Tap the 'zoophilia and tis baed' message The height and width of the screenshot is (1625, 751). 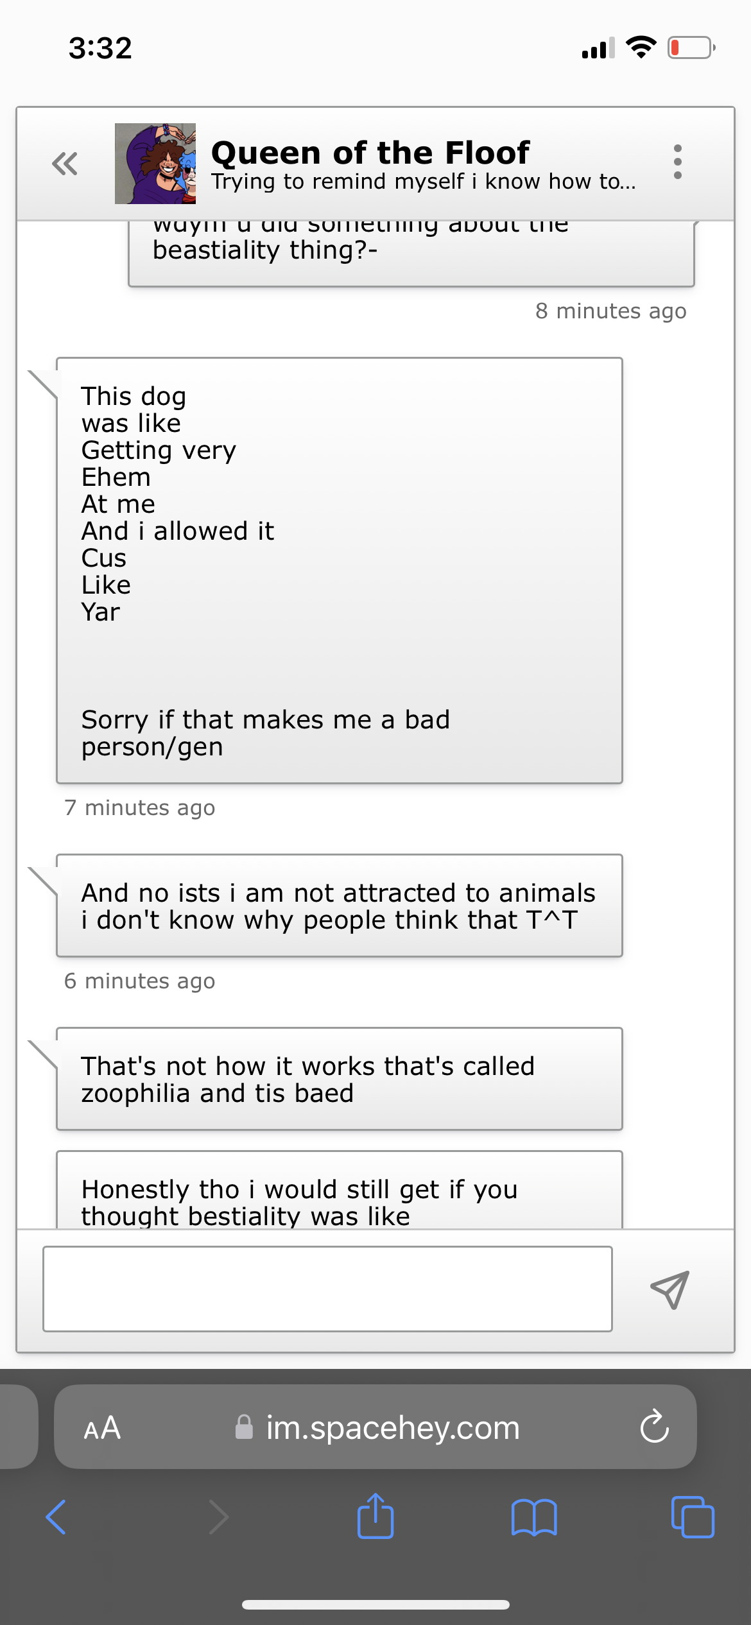point(339,1079)
